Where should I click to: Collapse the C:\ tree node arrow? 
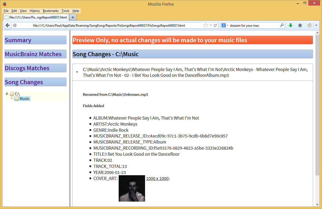point(7,93)
